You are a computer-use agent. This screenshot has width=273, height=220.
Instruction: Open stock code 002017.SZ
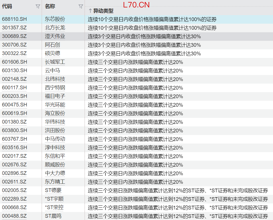[14, 156]
